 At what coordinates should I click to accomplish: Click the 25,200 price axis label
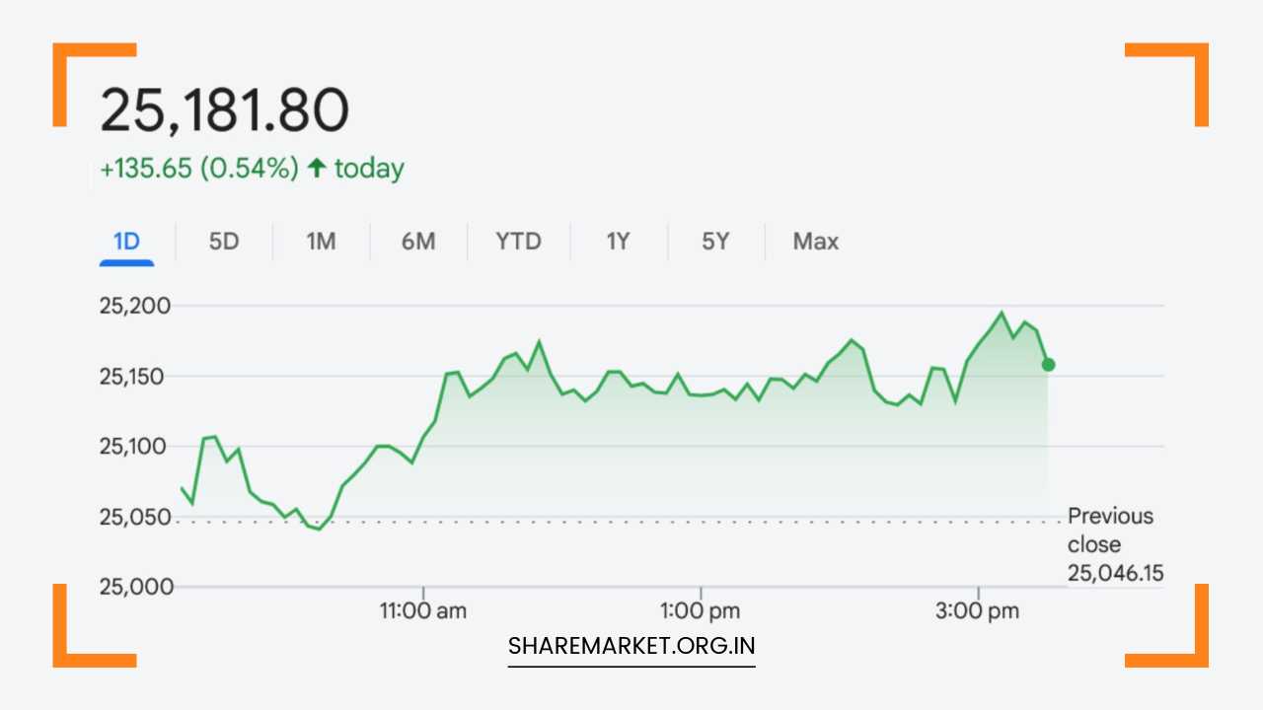point(135,306)
